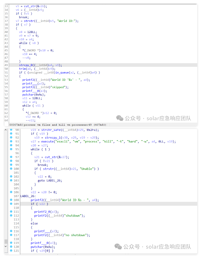This screenshot has height=257, width=202.
Task: Click the blue marker beside line 120
Action: [11, 247]
